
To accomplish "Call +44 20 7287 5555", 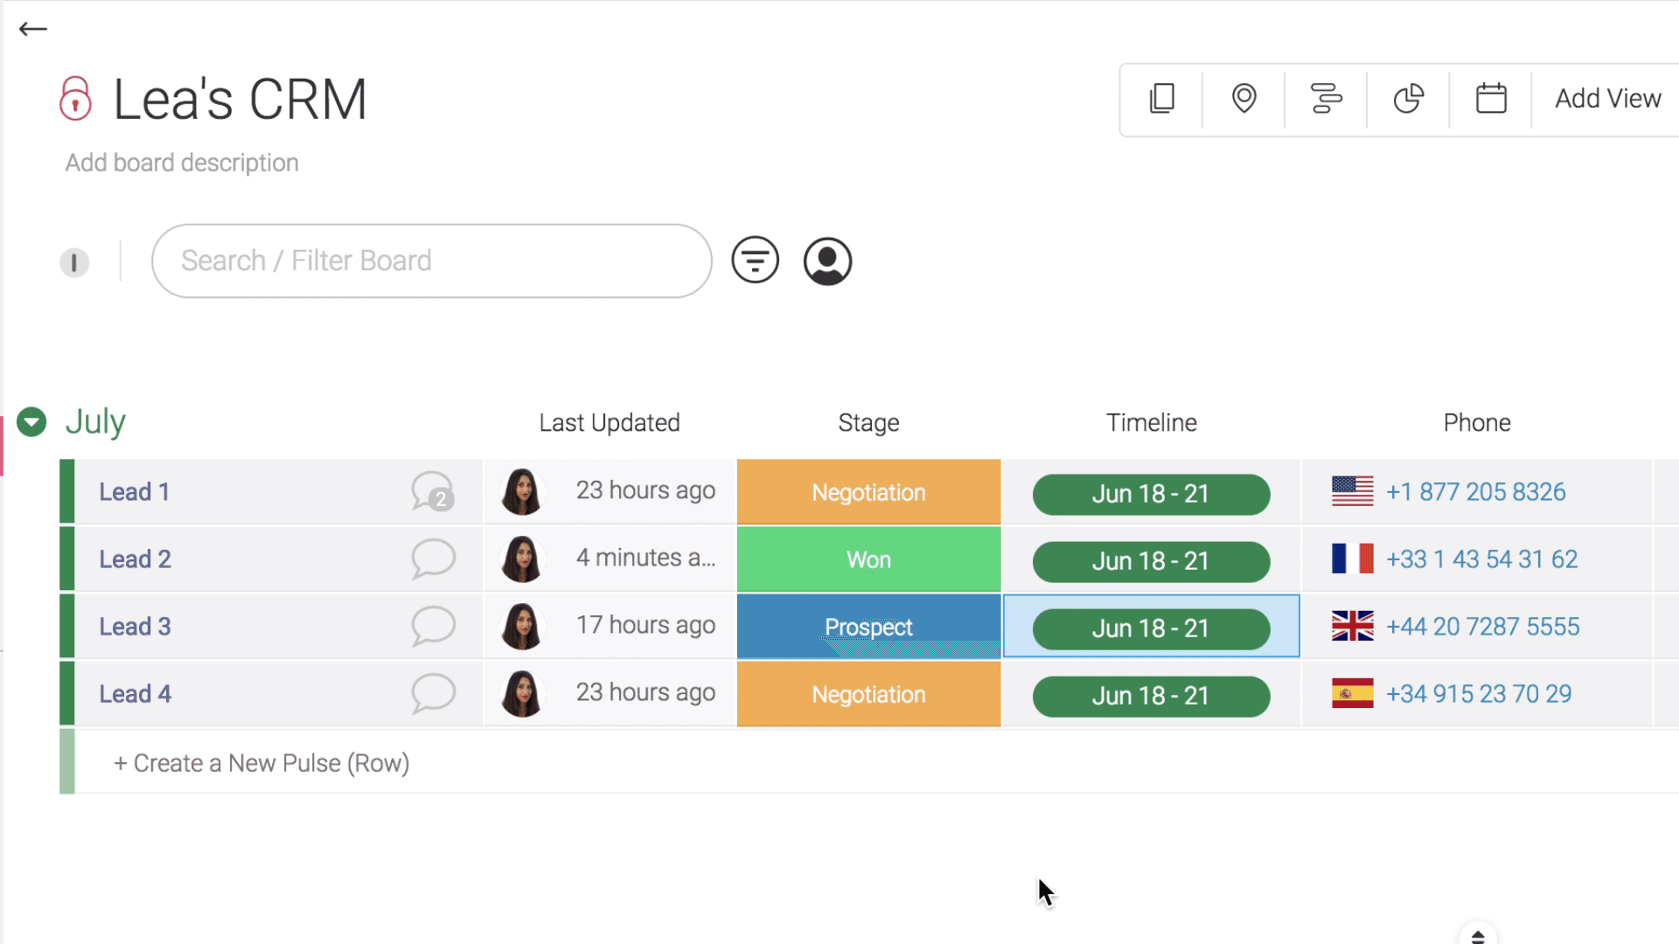I will pos(1482,627).
